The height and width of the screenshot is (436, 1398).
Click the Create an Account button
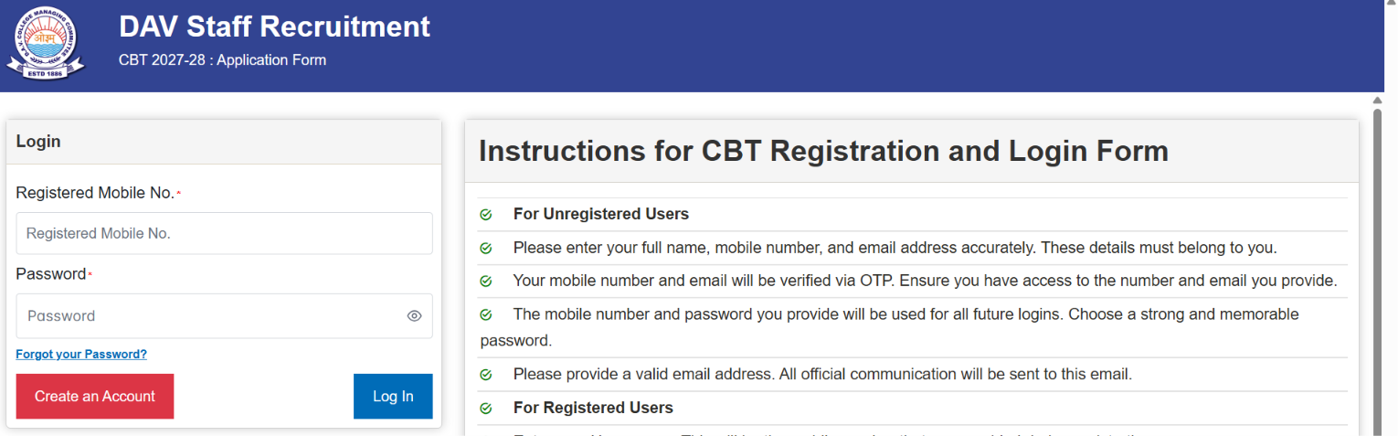tap(95, 397)
